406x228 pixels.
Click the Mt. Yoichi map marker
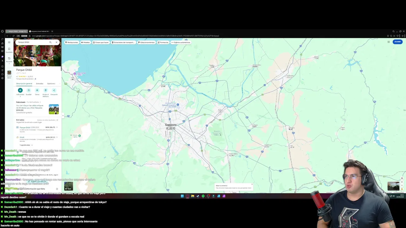point(79,136)
